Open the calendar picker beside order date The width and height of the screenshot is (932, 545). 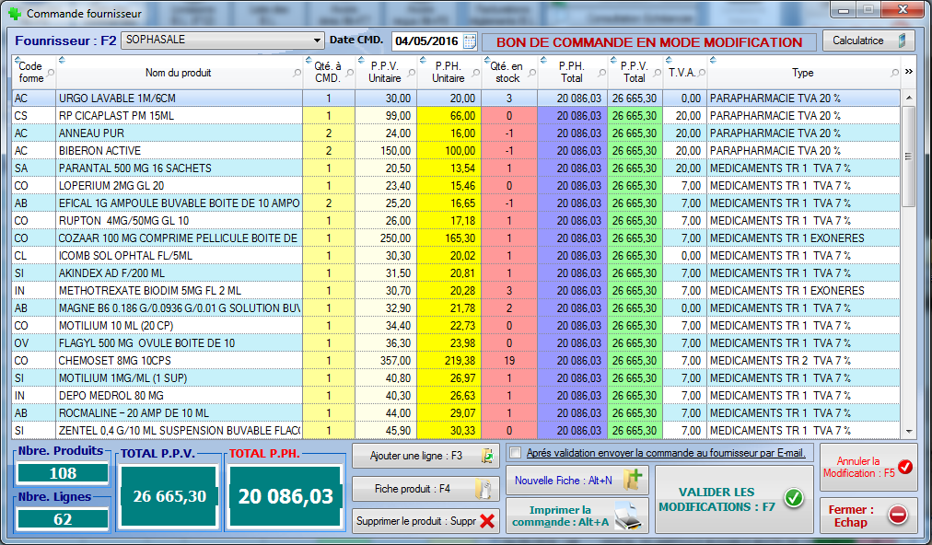click(x=470, y=41)
